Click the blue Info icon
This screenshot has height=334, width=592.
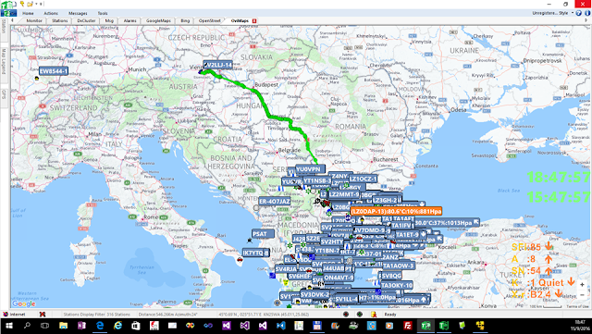coord(587,13)
